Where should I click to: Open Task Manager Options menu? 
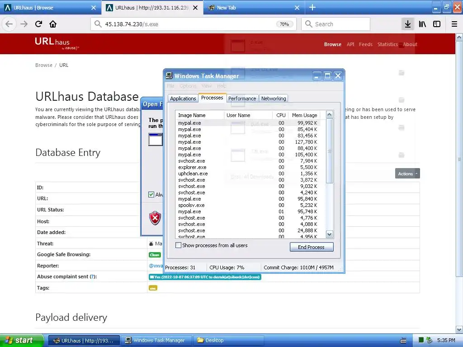click(x=188, y=86)
